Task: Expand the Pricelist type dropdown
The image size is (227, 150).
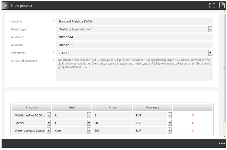Action: (210, 29)
